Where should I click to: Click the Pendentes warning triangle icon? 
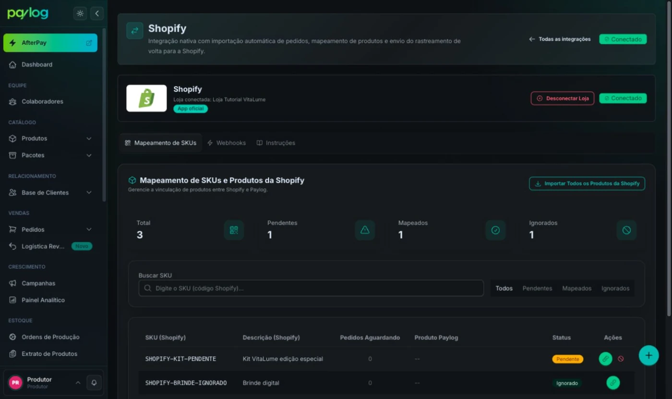click(365, 230)
